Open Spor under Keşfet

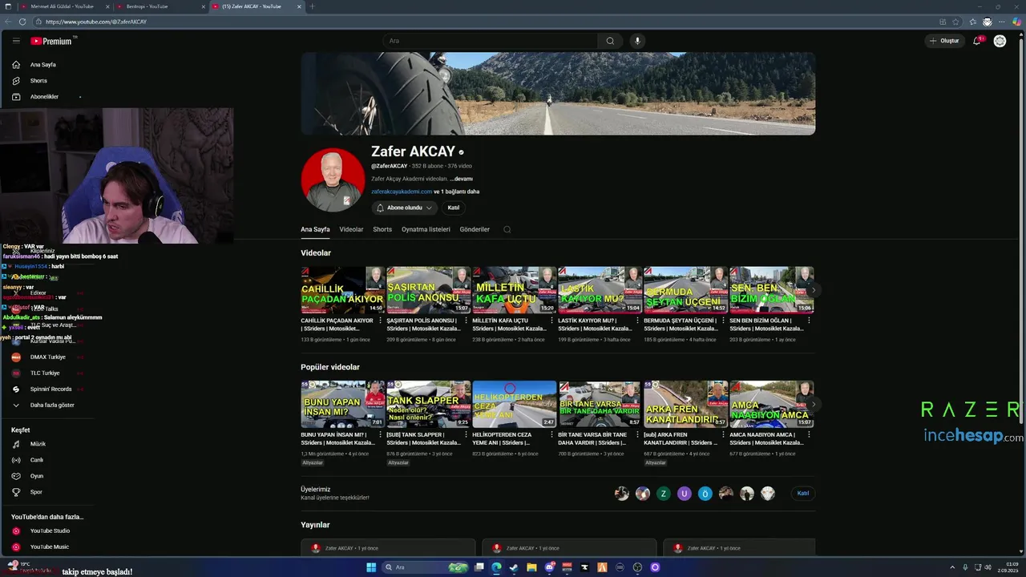36,492
